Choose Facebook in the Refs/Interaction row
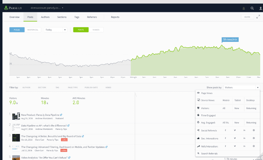This screenshot has width=263, height=160. pyautogui.click(x=225, y=146)
